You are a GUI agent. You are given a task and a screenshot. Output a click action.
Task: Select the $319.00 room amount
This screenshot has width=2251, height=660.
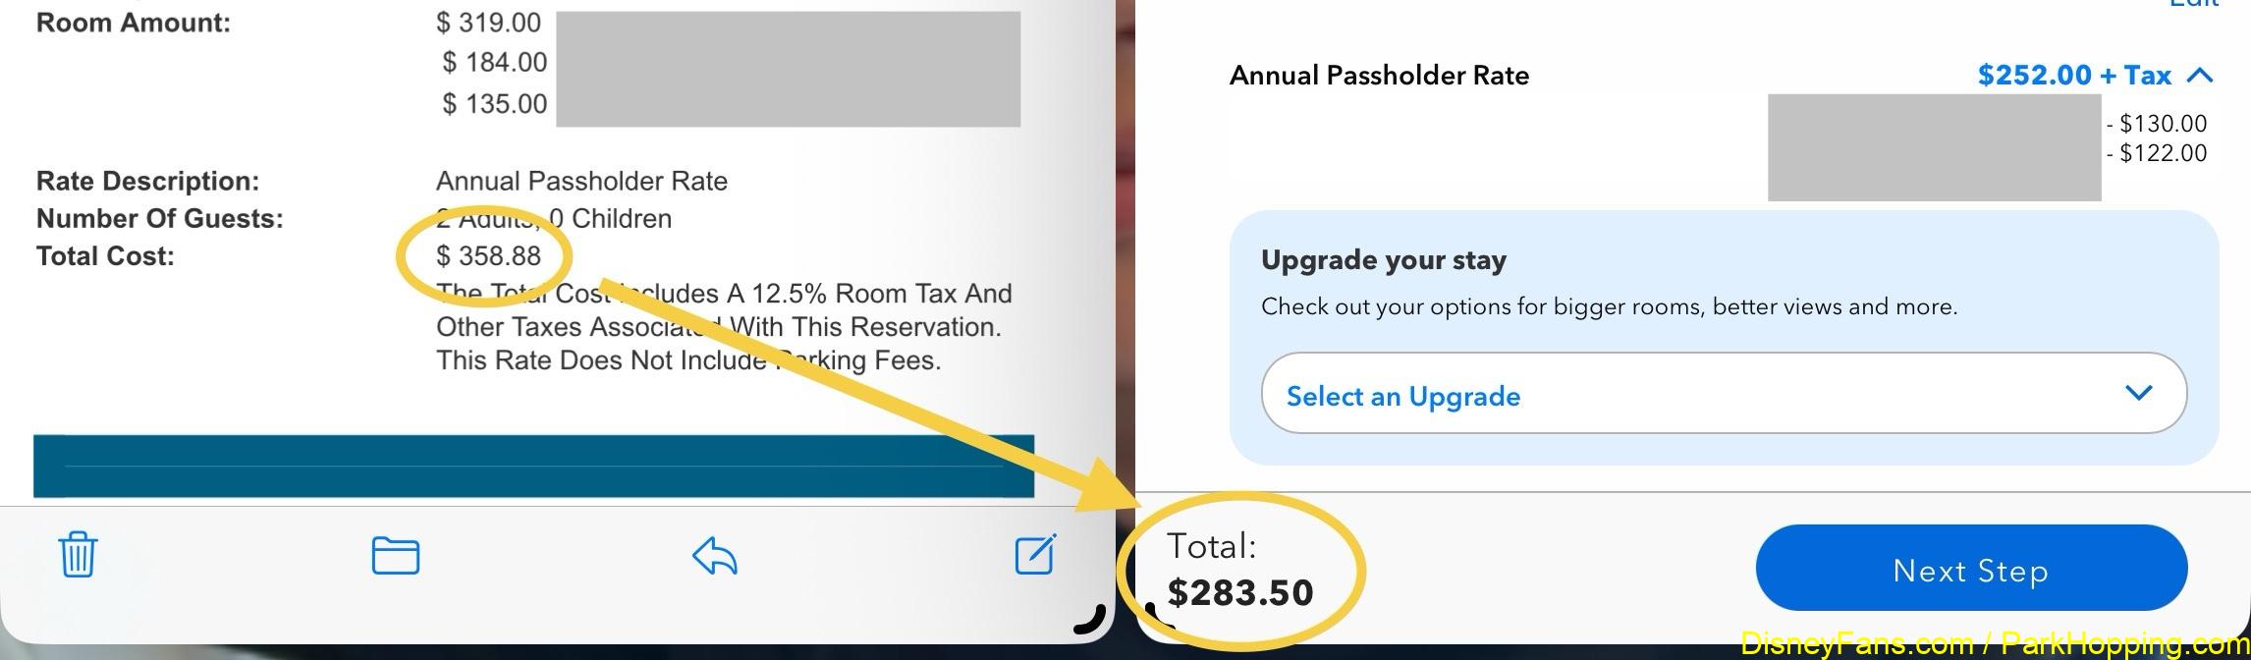489,23
